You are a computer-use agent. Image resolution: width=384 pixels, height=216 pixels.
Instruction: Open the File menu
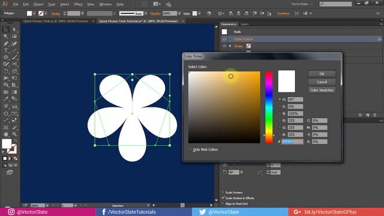point(16,4)
